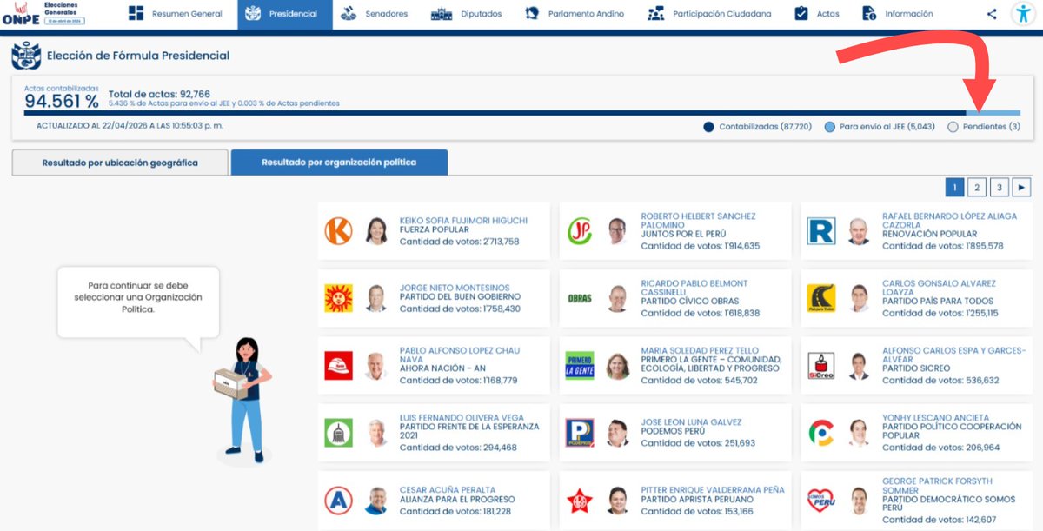Screen dimensions: 1043x531
Task: Open the Parlamento Andino menu item
Action: click(575, 14)
